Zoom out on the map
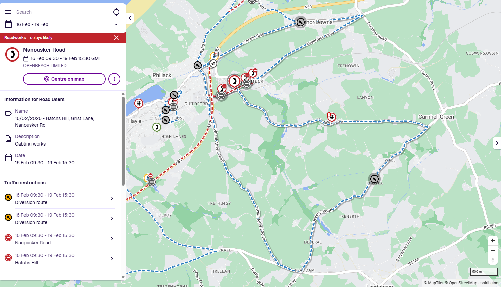The width and height of the screenshot is (501, 287). pyautogui.click(x=493, y=250)
